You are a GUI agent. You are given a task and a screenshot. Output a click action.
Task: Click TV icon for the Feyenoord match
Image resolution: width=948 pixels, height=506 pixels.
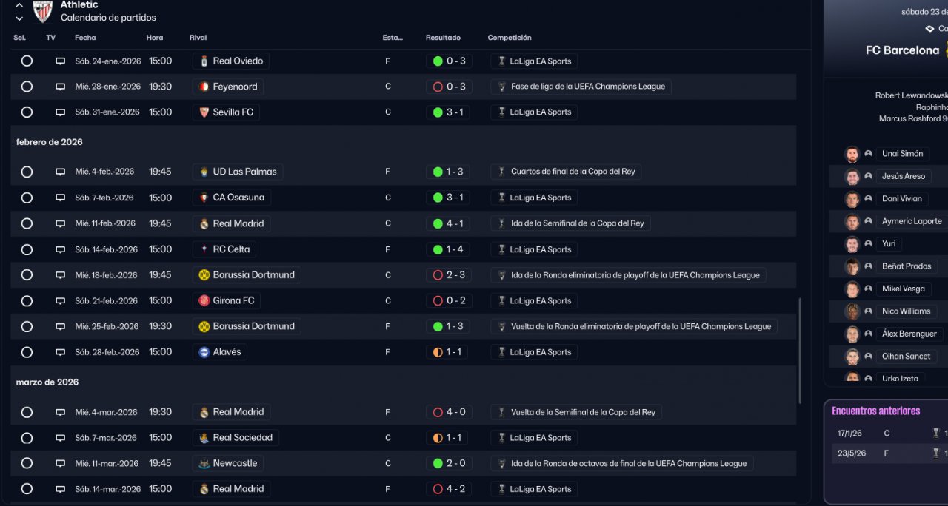[60, 87]
